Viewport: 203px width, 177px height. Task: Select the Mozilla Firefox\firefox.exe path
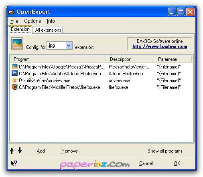click(x=59, y=87)
